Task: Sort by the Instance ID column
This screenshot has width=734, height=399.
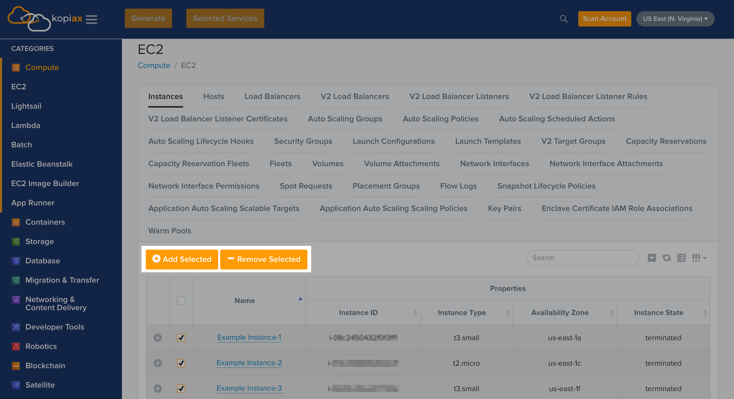Action: pos(363,312)
